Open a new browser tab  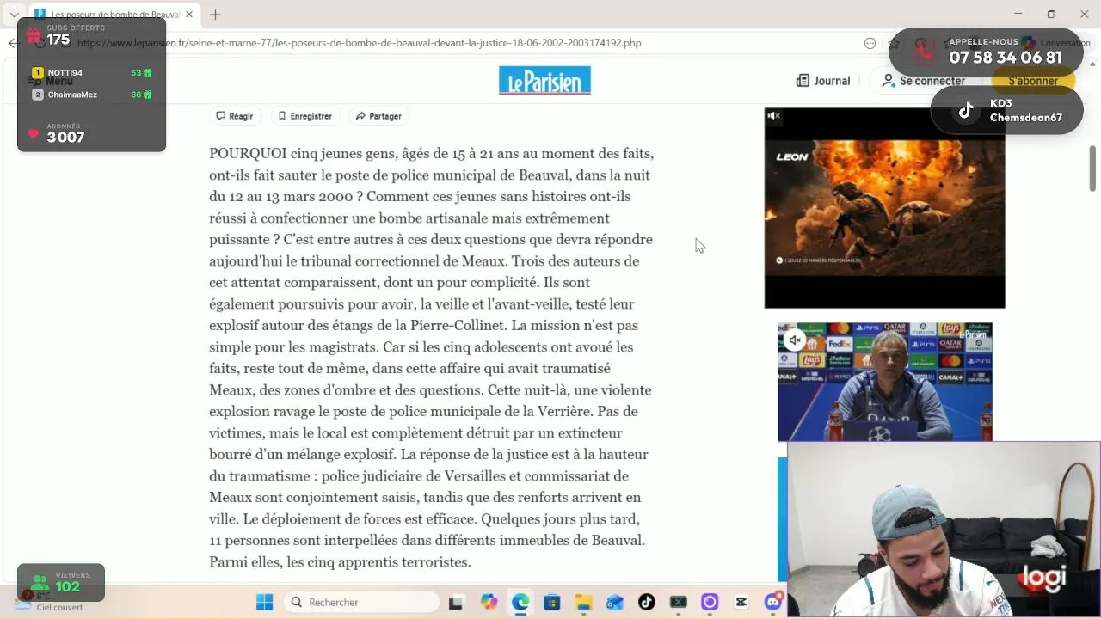coord(215,15)
